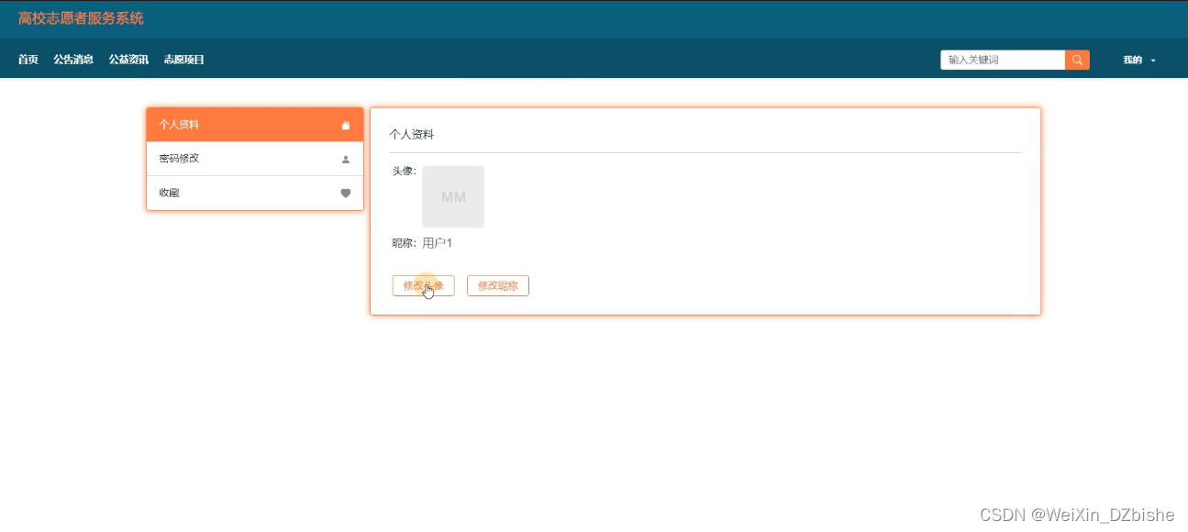Click the nickname text 用户1
This screenshot has width=1188, height=532.
pos(438,243)
